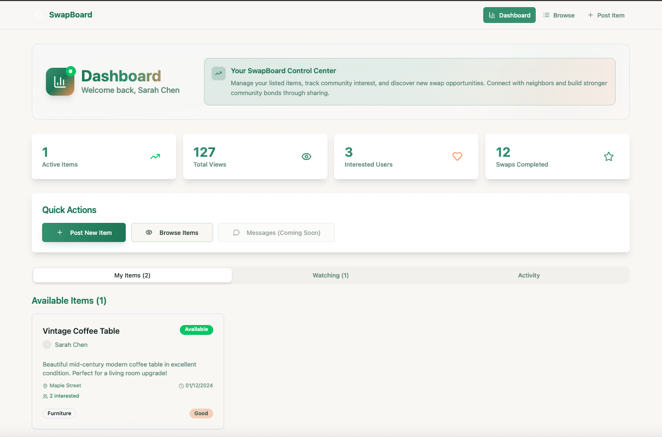Click the trending arrow icon on Active Items
Image resolution: width=662 pixels, height=437 pixels.
[x=155, y=156]
